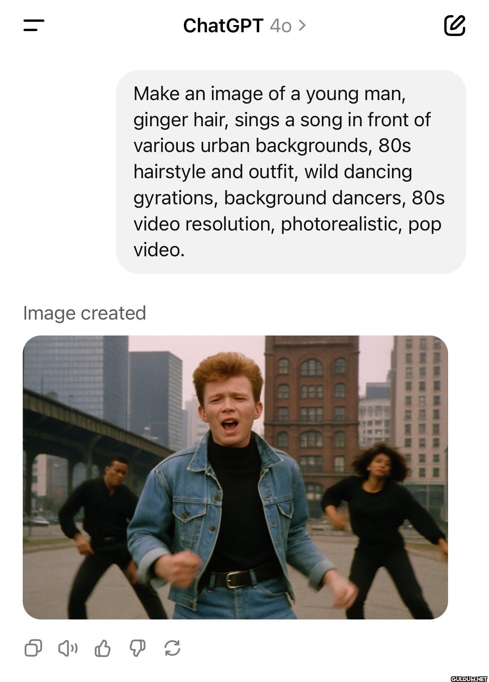The height and width of the screenshot is (682, 489).
Task: Tap the 4o model label
Action: point(281,26)
